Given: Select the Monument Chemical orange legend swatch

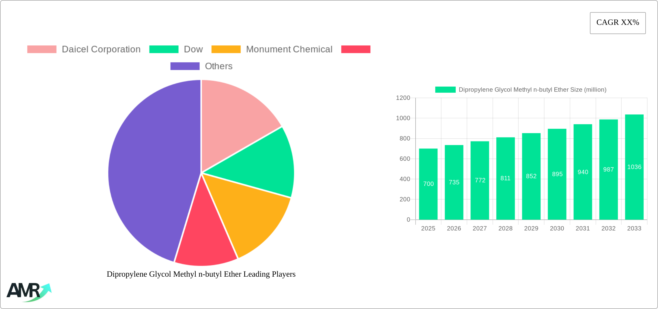Looking at the screenshot, I should [226, 49].
